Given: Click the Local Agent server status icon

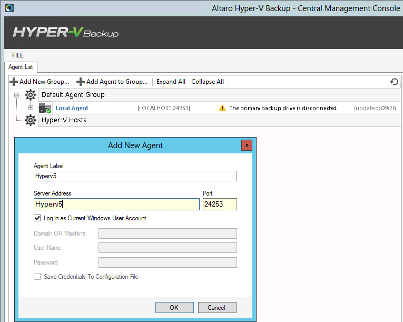Looking at the screenshot, I should point(45,108).
